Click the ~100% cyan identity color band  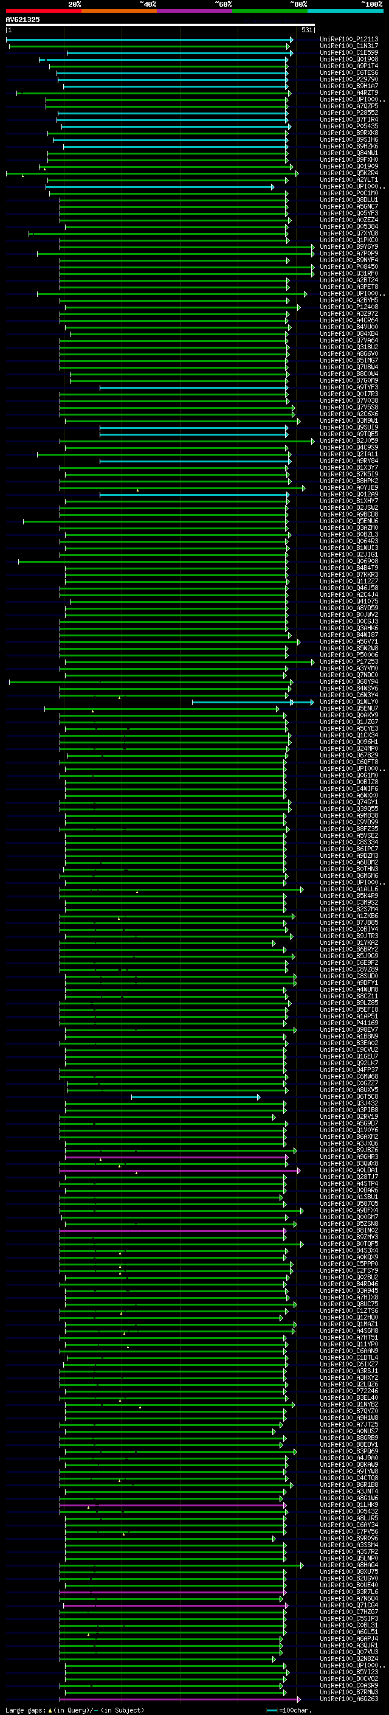click(x=346, y=11)
